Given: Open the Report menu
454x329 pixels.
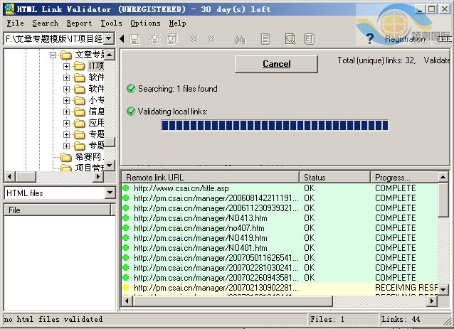Looking at the screenshot, I should click(79, 23).
